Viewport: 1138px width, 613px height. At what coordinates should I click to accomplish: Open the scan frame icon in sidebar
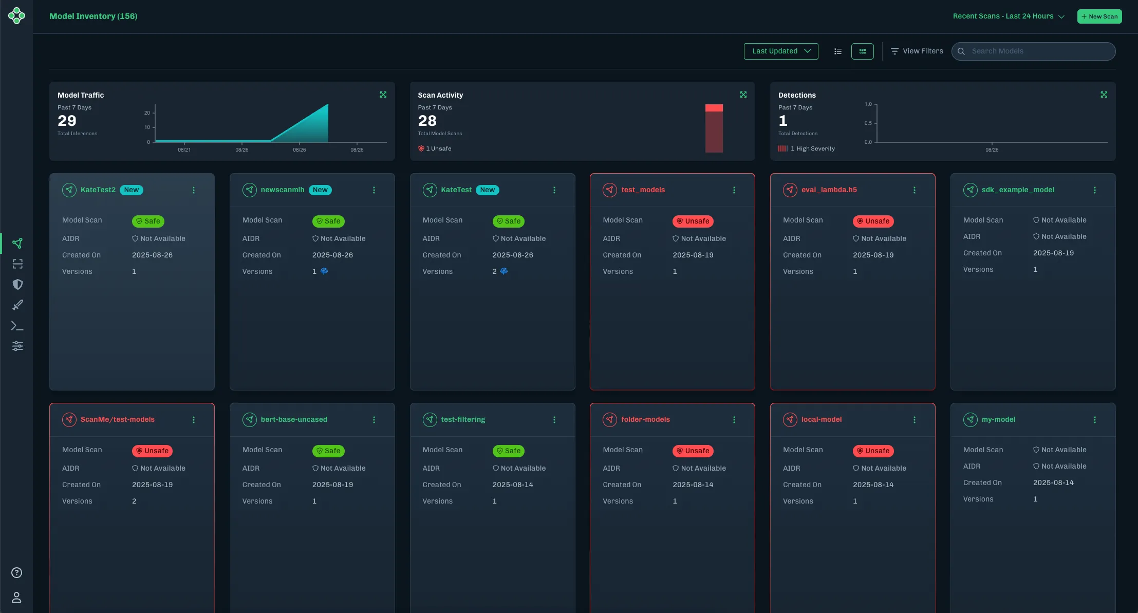coord(17,264)
